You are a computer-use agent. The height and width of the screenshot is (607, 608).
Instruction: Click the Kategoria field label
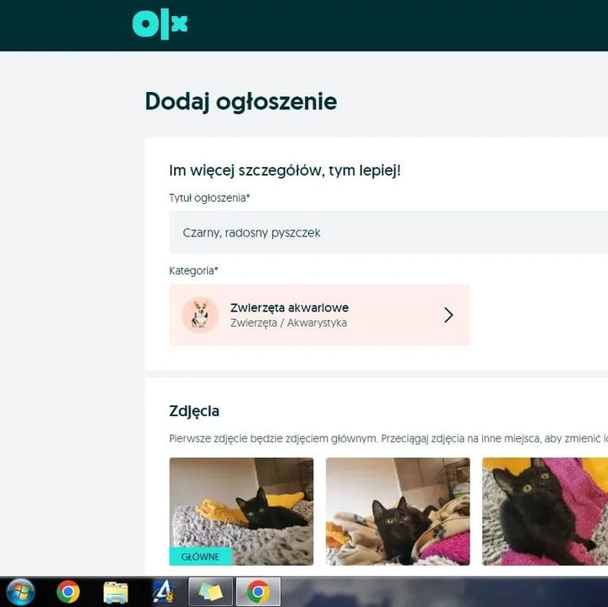[193, 271]
